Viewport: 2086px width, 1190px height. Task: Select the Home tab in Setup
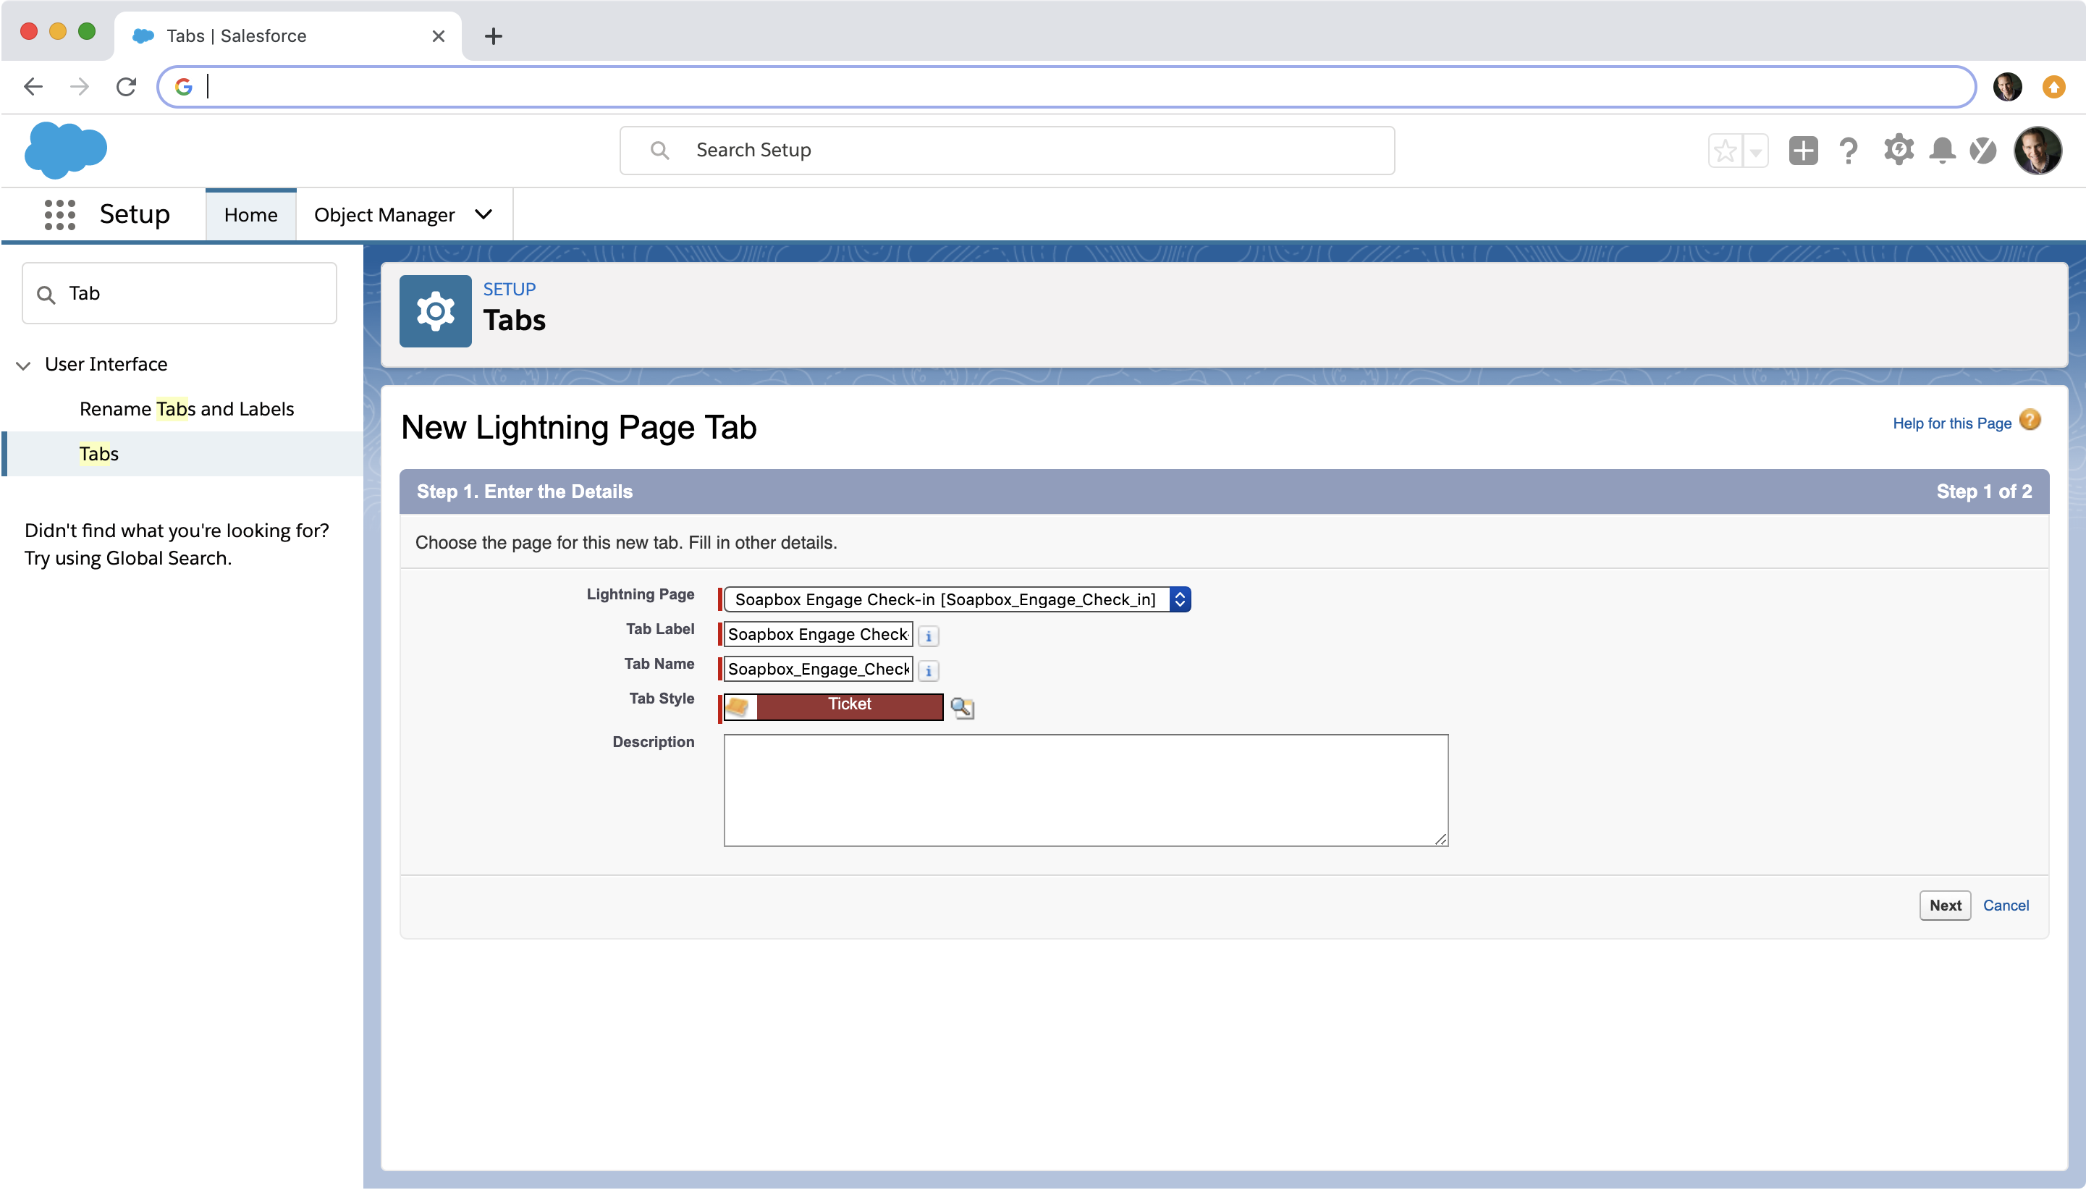click(251, 215)
